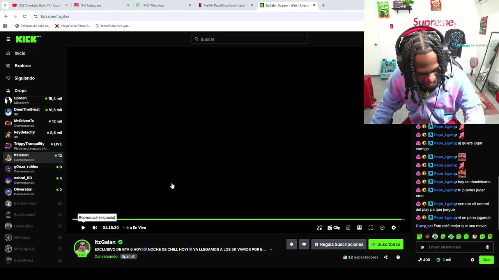Click the Enviar un mensaje chat input
Viewport: 499px width, 280px height.
click(455, 247)
